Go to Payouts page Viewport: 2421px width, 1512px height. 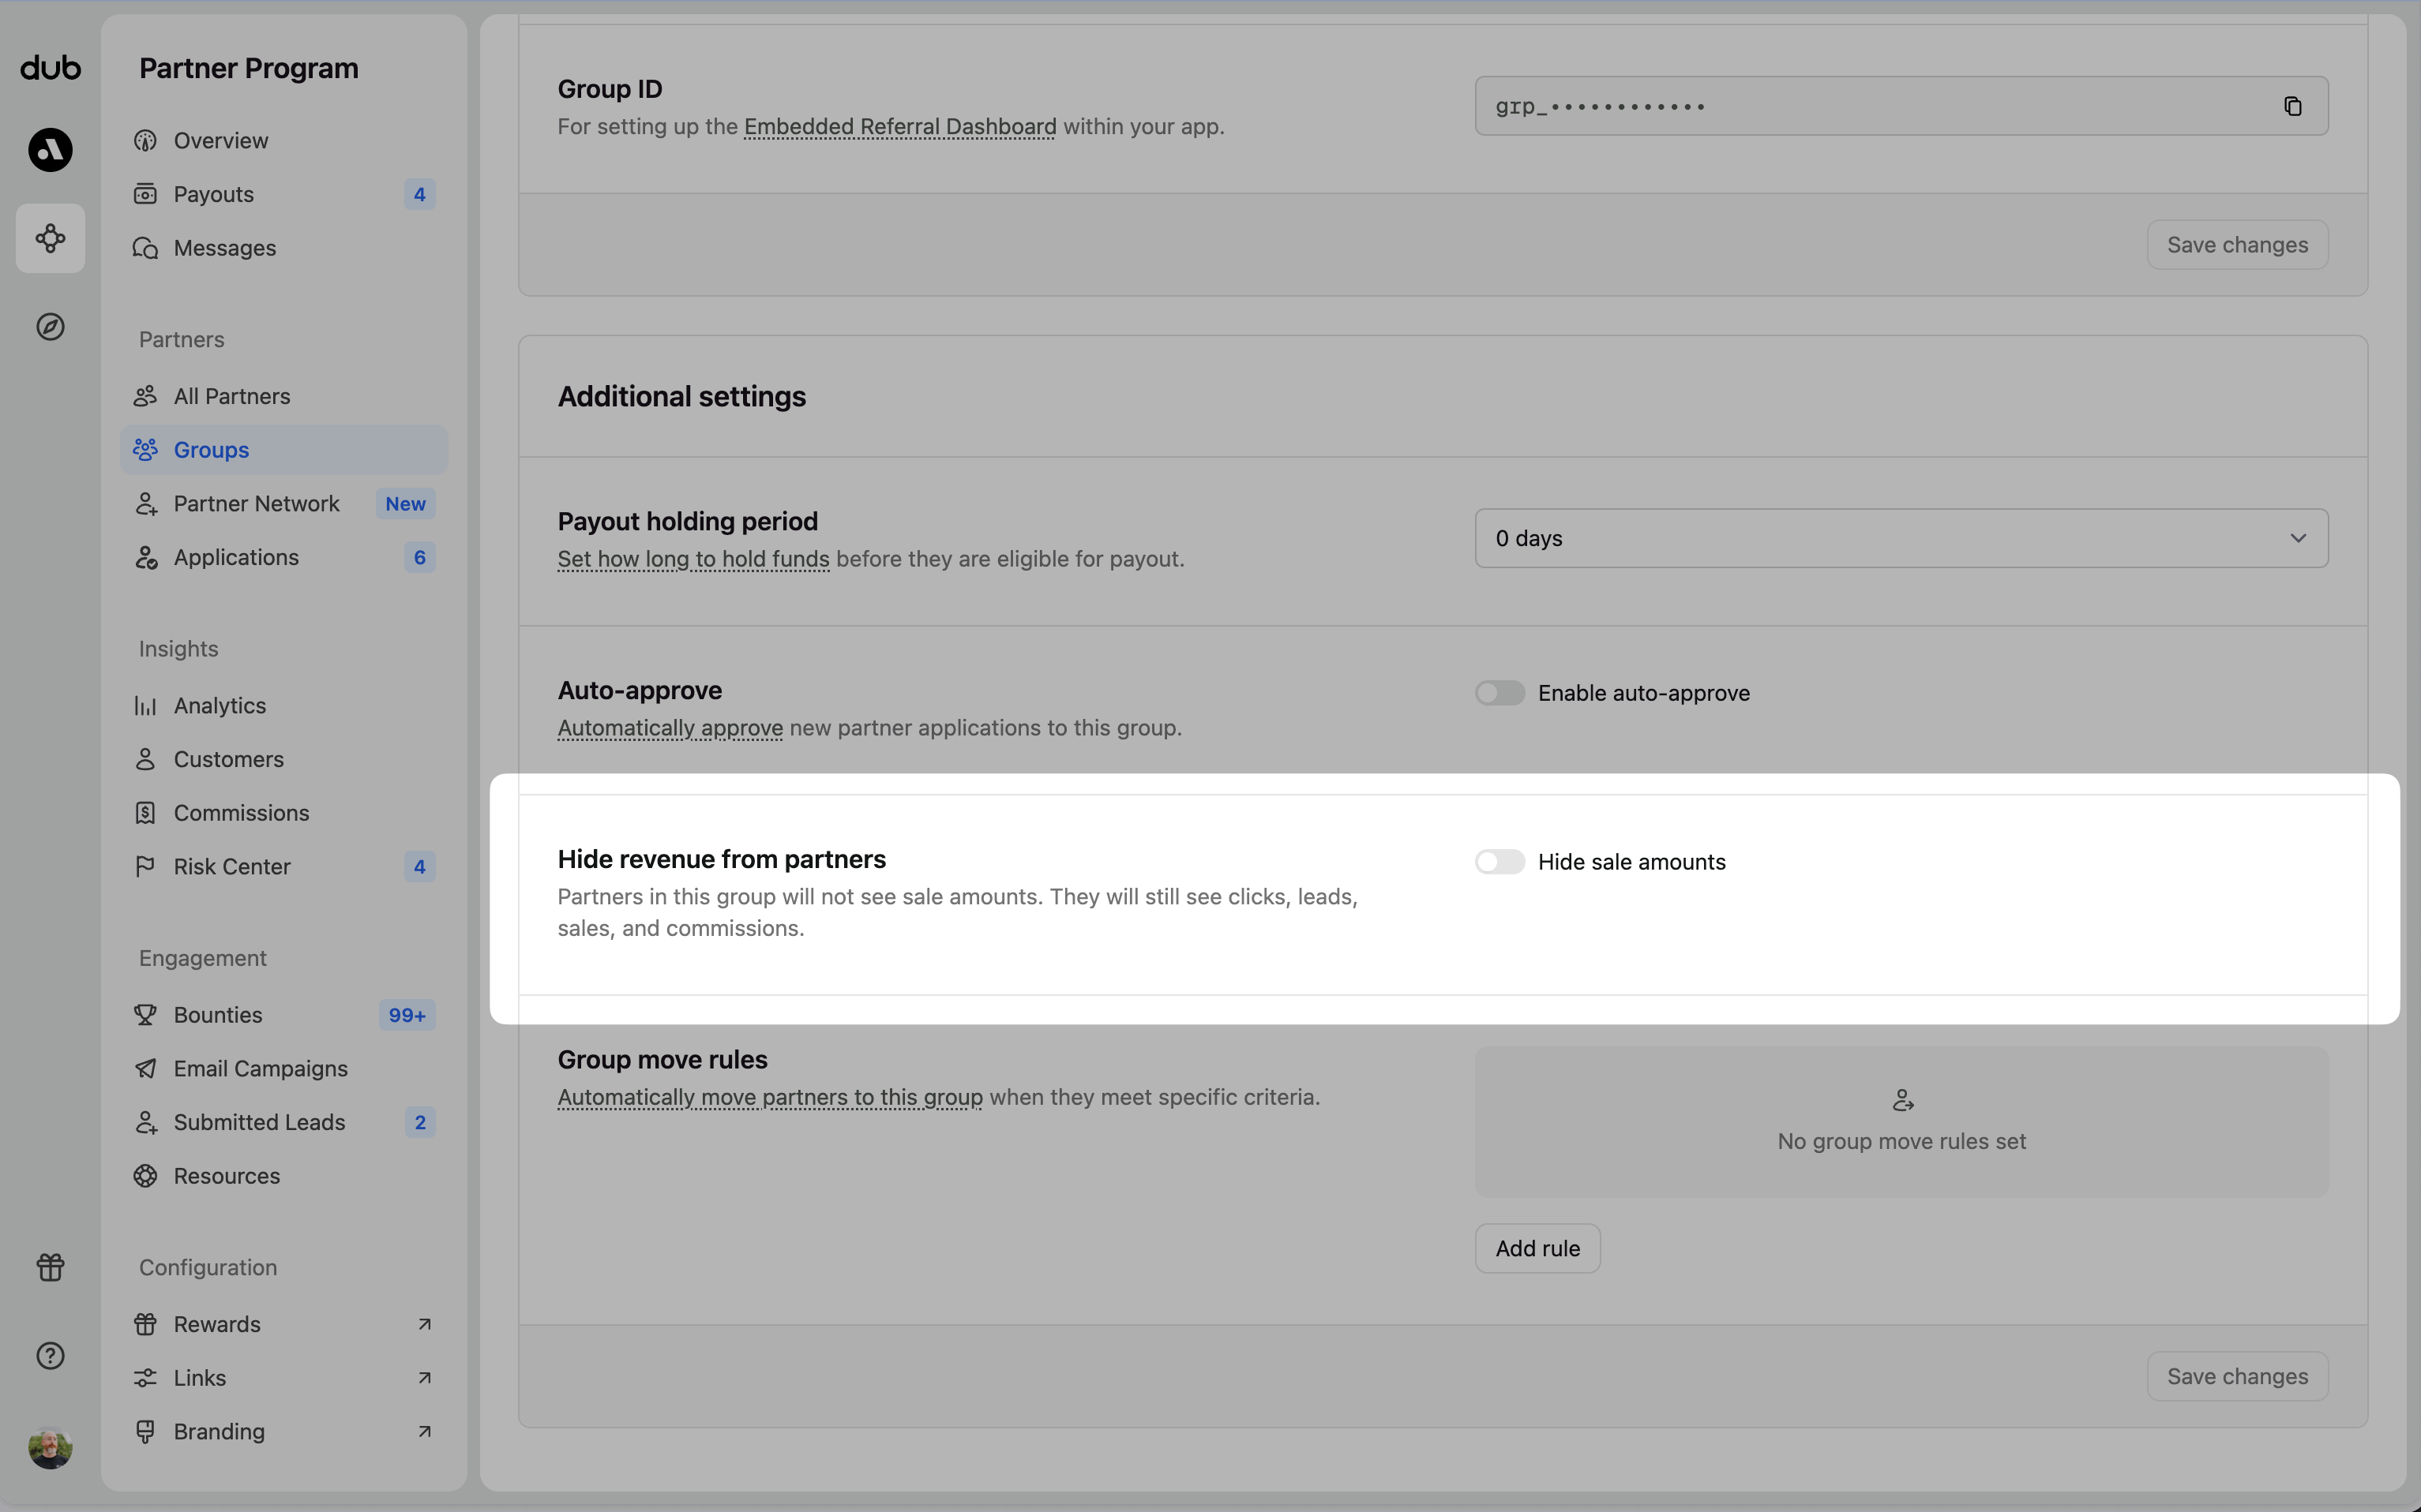(x=284, y=194)
